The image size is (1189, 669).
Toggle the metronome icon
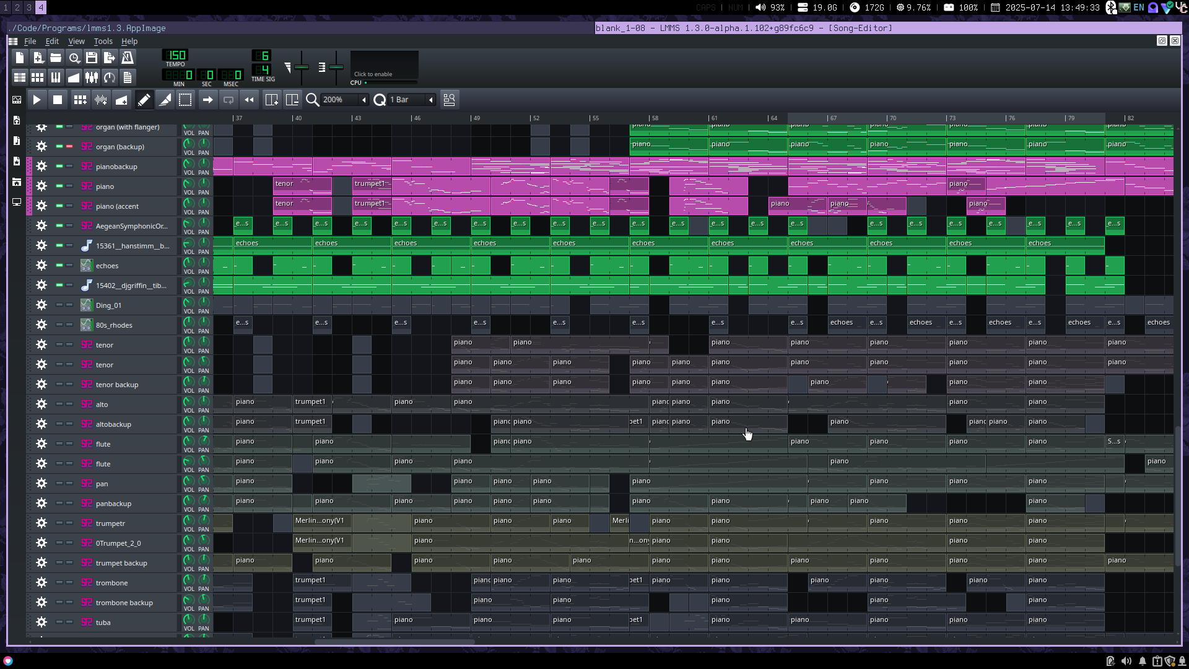pyautogui.click(x=128, y=58)
